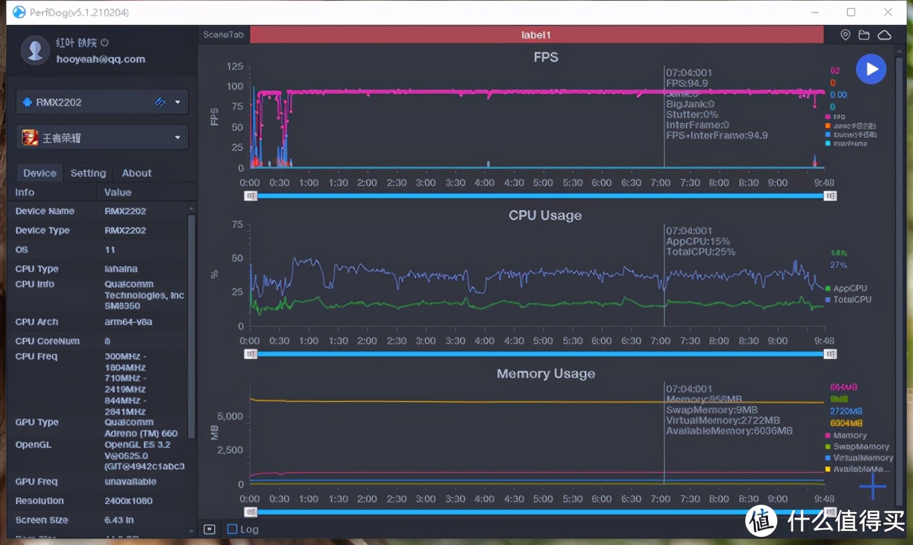
Task: Open the folder icon in top bar
Action: 864,35
